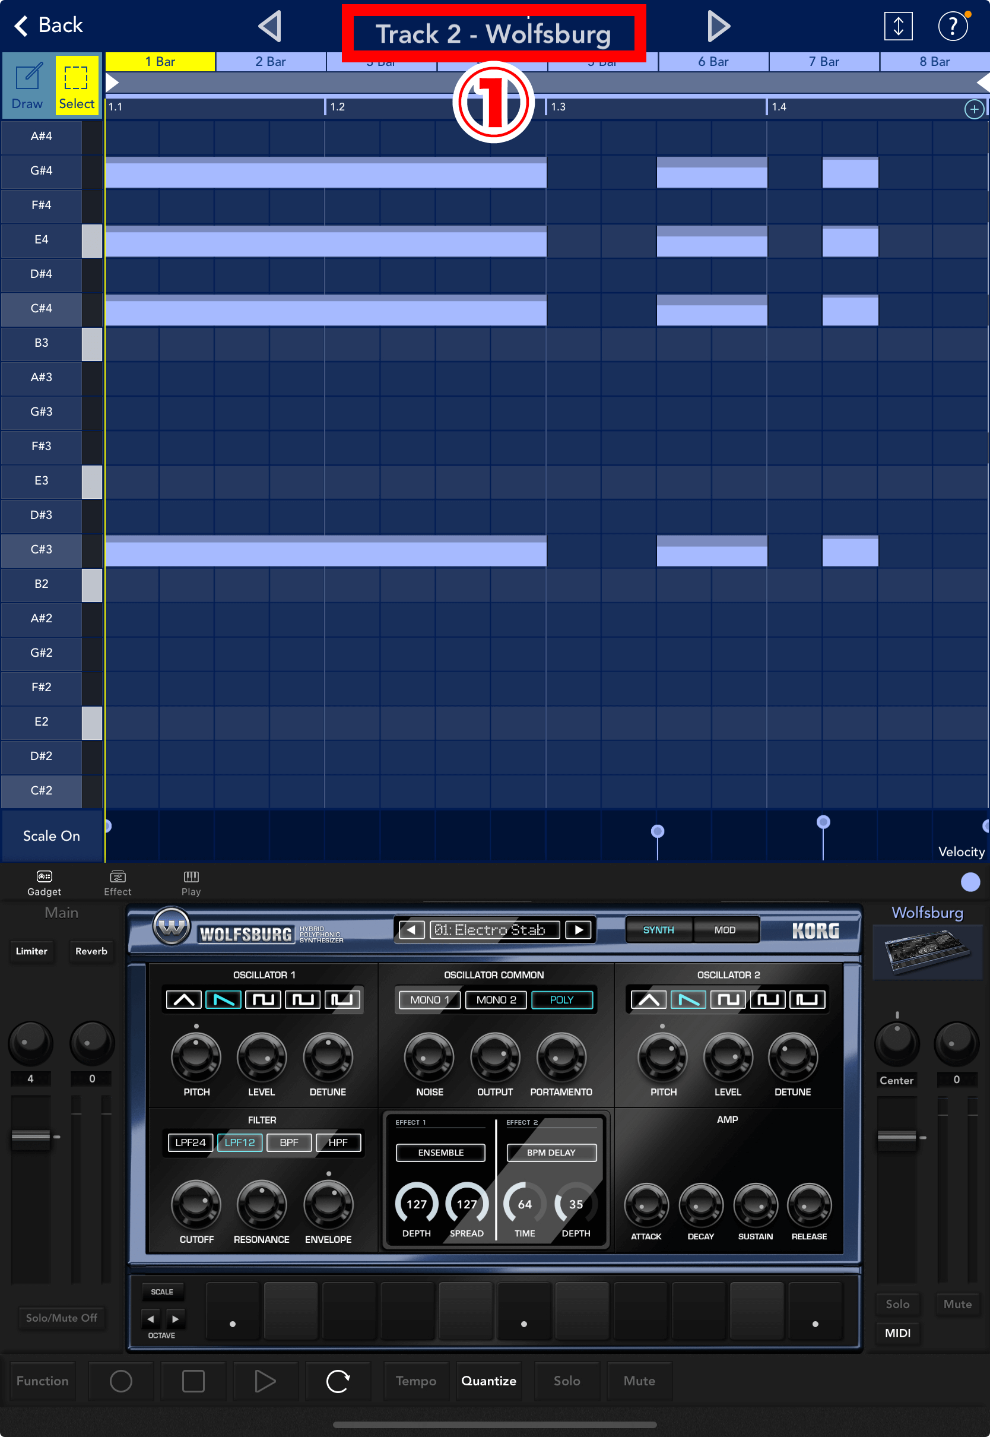The width and height of the screenshot is (990, 1437).
Task: Activate the Select marquee tool
Action: [77, 85]
